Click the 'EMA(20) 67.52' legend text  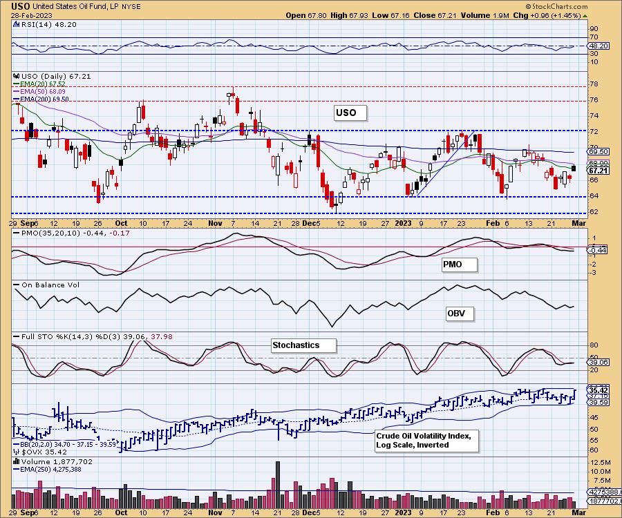click(x=42, y=84)
